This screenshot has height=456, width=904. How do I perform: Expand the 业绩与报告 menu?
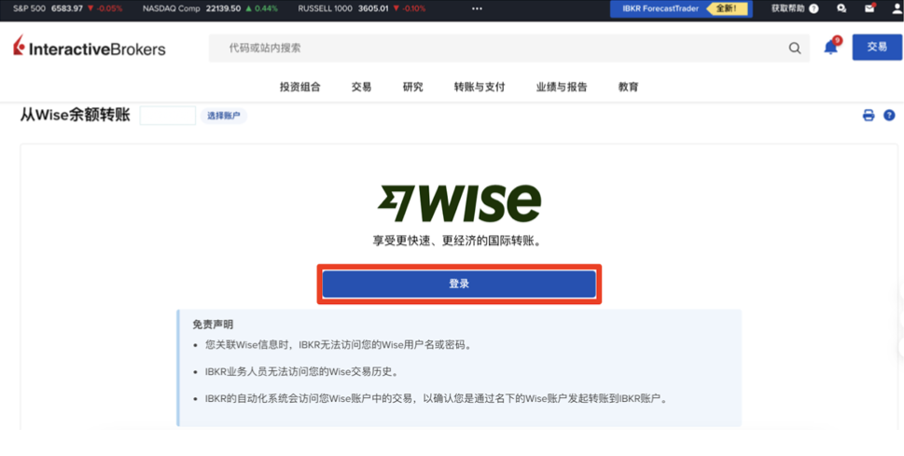coord(561,87)
